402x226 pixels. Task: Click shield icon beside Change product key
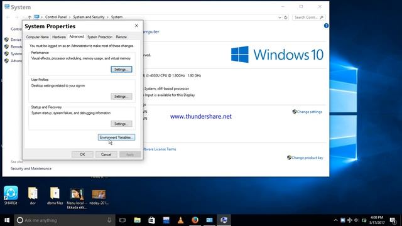pos(289,158)
